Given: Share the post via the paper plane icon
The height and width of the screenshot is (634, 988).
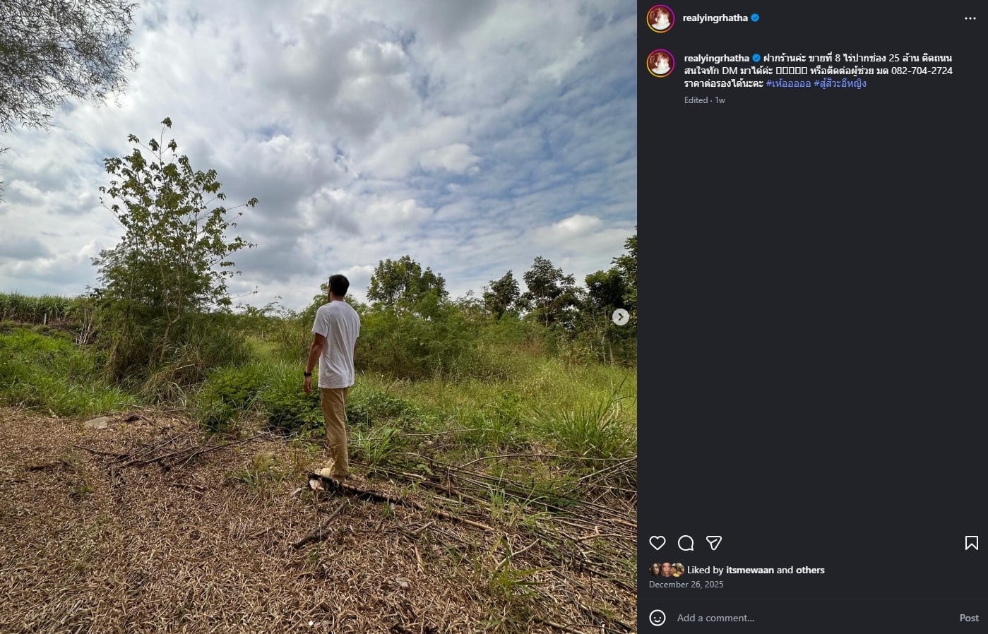Looking at the screenshot, I should coord(714,543).
